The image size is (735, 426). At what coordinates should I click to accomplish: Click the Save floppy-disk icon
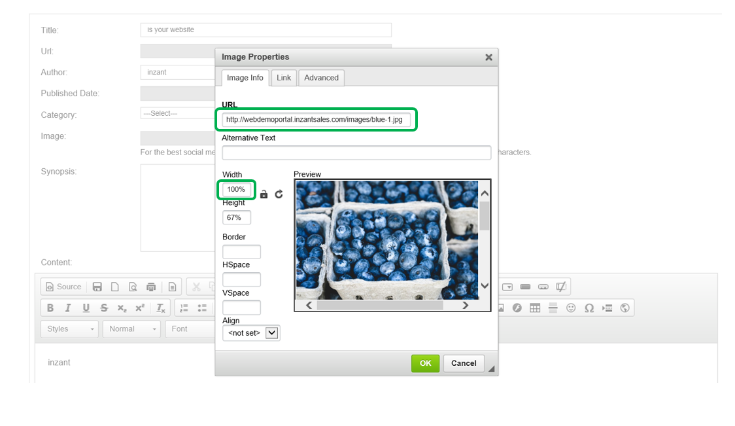pos(97,287)
